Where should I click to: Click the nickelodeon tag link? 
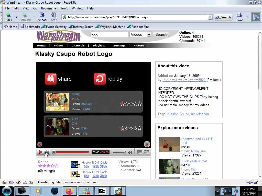click(200, 114)
